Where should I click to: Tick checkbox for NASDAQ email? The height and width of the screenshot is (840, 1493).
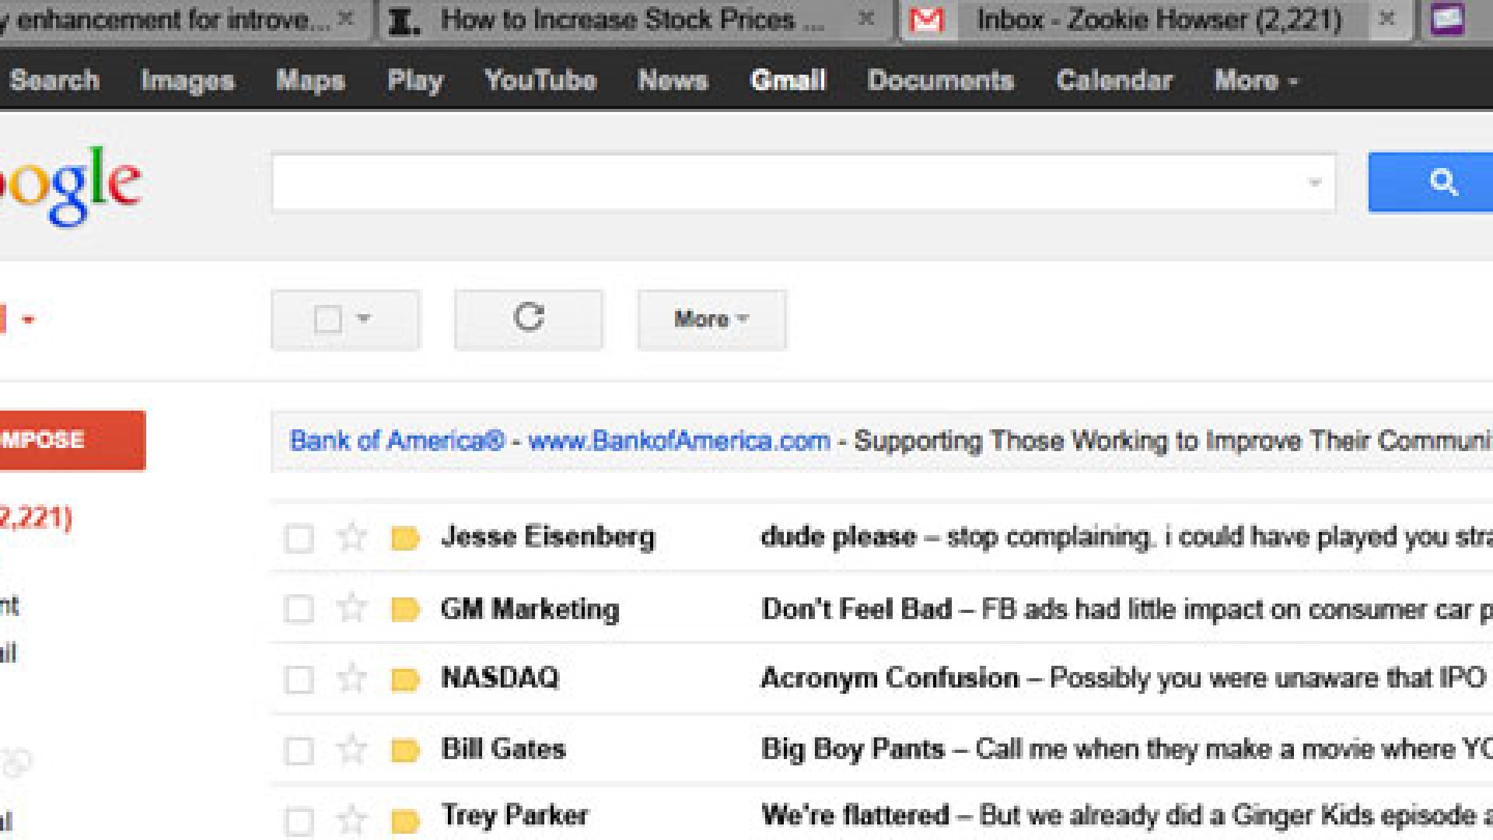tap(299, 680)
